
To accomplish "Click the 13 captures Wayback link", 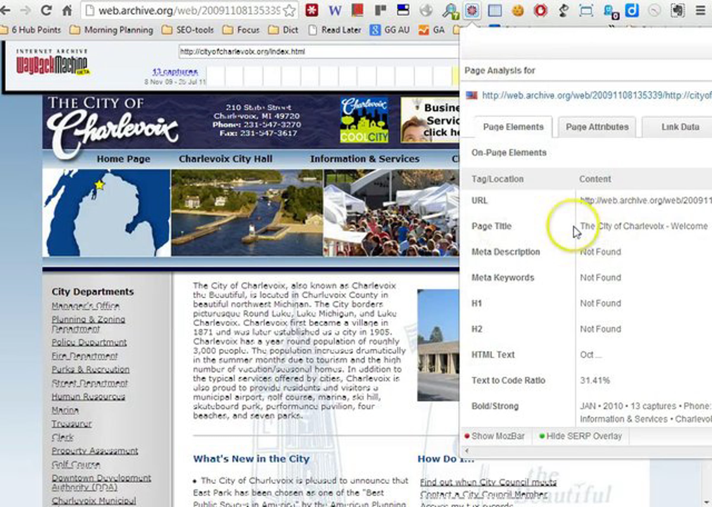I will 175,72.
